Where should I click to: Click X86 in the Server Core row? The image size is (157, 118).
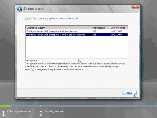[x=94, y=35]
